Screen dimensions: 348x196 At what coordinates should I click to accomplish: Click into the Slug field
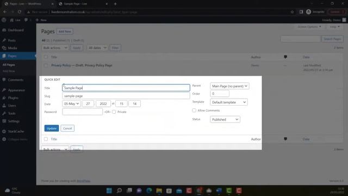pos(126,96)
